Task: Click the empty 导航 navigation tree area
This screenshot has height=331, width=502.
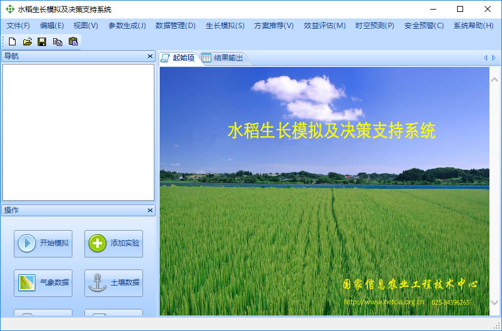Action: 78,132
